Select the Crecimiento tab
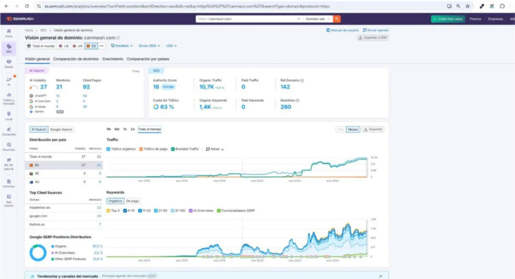The image size is (515, 279). [113, 59]
